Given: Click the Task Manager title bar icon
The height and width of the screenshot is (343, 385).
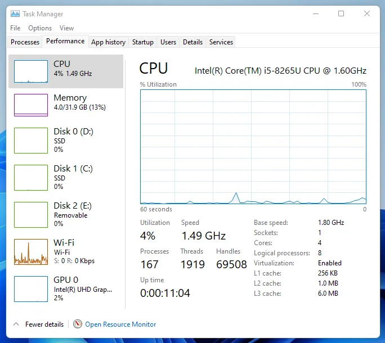Looking at the screenshot, I should point(15,13).
